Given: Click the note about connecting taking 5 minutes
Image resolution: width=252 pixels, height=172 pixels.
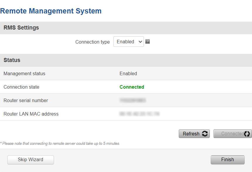Looking at the screenshot, I should coord(60,144).
